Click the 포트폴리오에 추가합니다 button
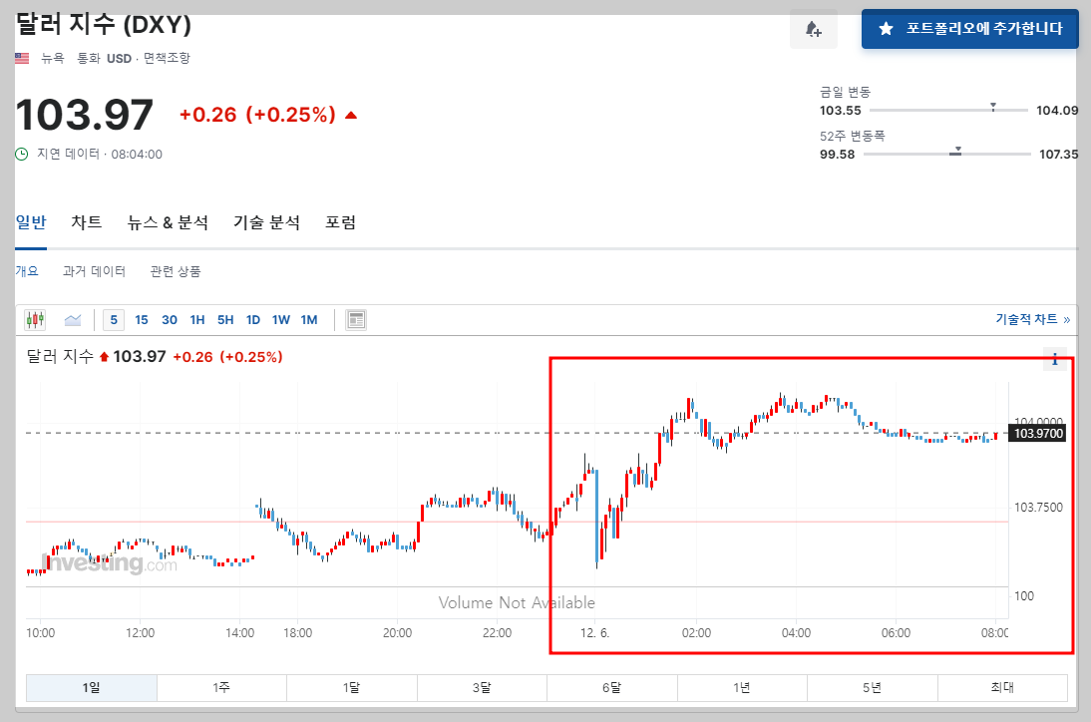This screenshot has width=1091, height=722. click(x=970, y=29)
